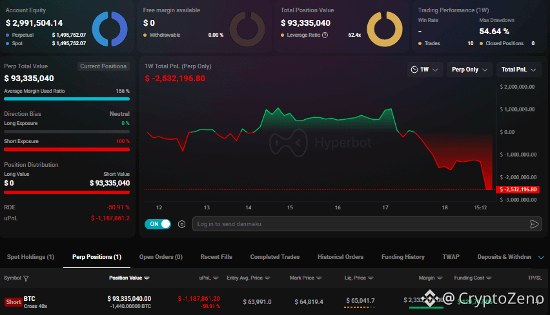Click the Long Exposure progress bar
The height and width of the screenshot is (315, 550).
(66, 131)
